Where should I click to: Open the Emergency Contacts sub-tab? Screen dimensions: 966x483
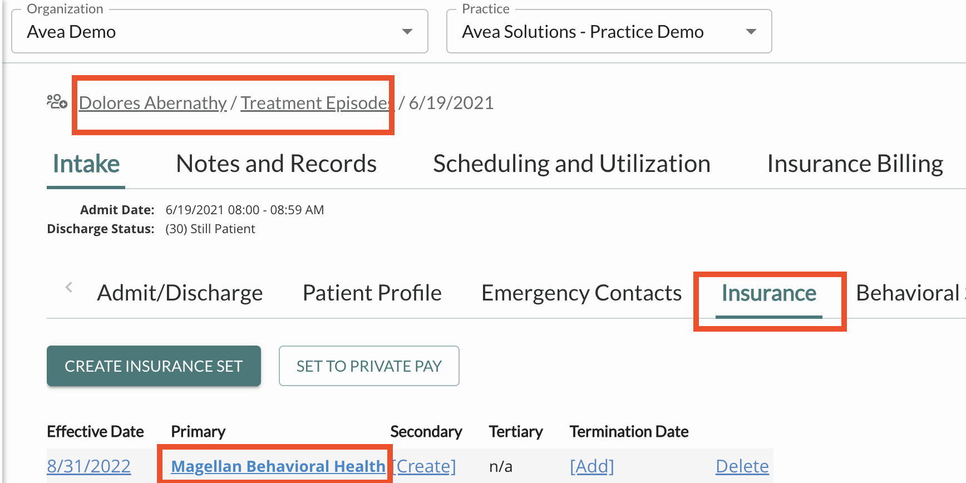coord(581,292)
